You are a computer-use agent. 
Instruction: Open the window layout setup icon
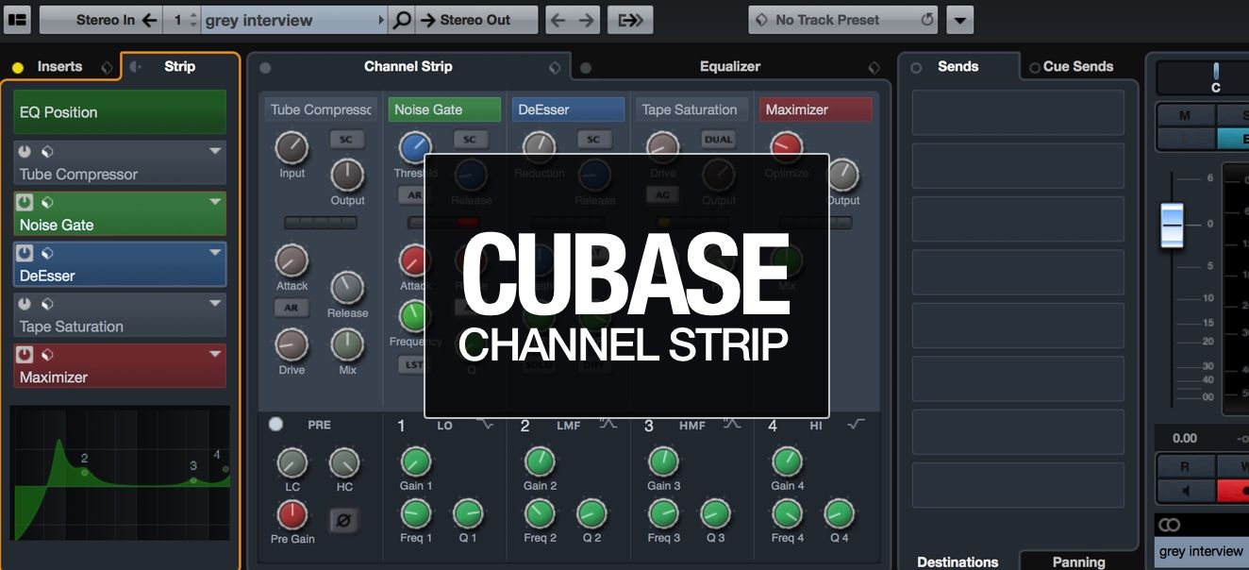coord(17,19)
